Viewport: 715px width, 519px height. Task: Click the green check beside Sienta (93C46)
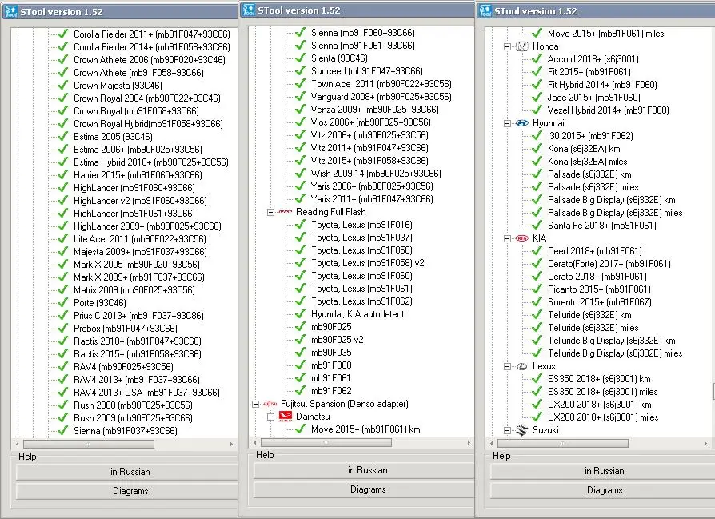tap(300, 58)
